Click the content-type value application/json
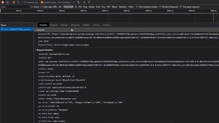 (x=69, y=87)
